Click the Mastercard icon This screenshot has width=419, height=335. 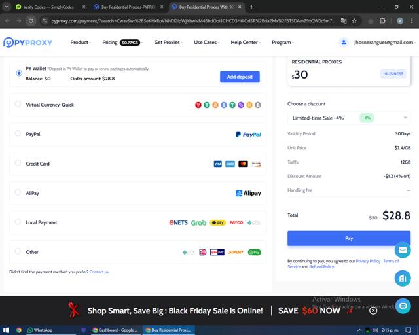(243, 164)
